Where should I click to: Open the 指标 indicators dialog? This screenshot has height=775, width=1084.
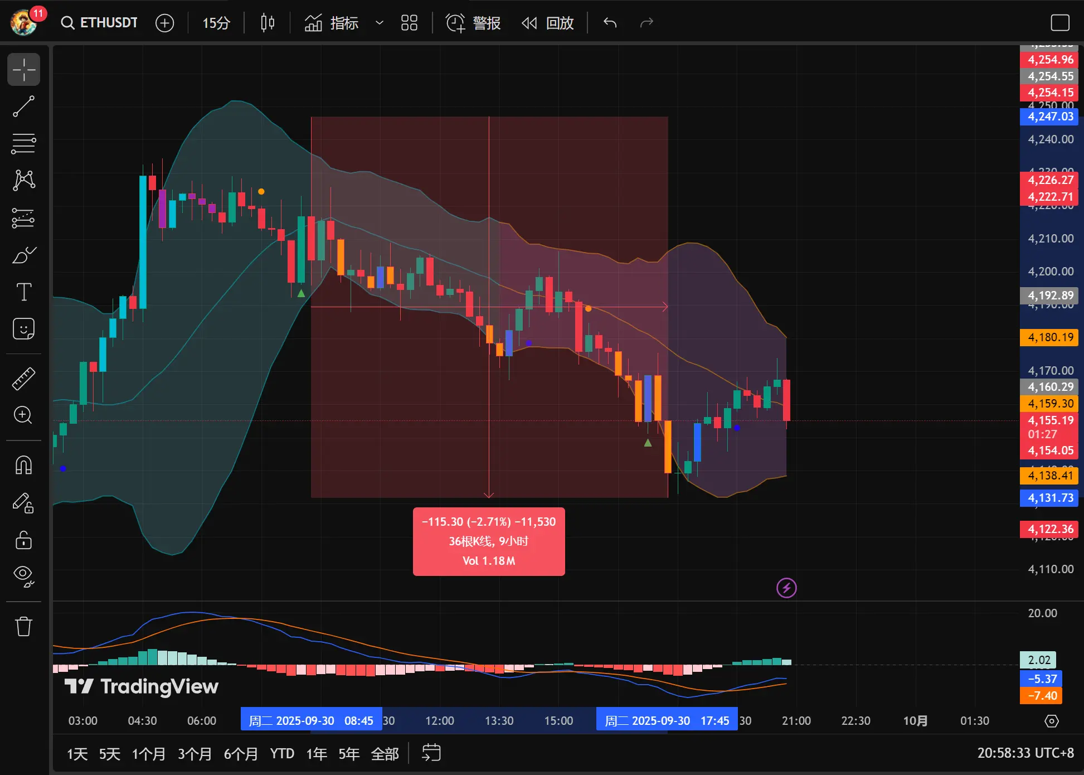pyautogui.click(x=332, y=23)
